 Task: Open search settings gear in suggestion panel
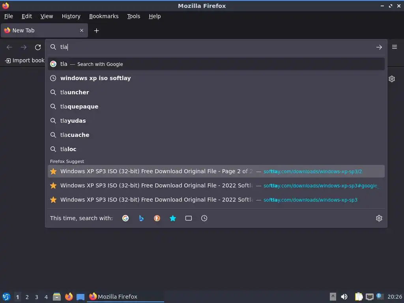tap(379, 218)
